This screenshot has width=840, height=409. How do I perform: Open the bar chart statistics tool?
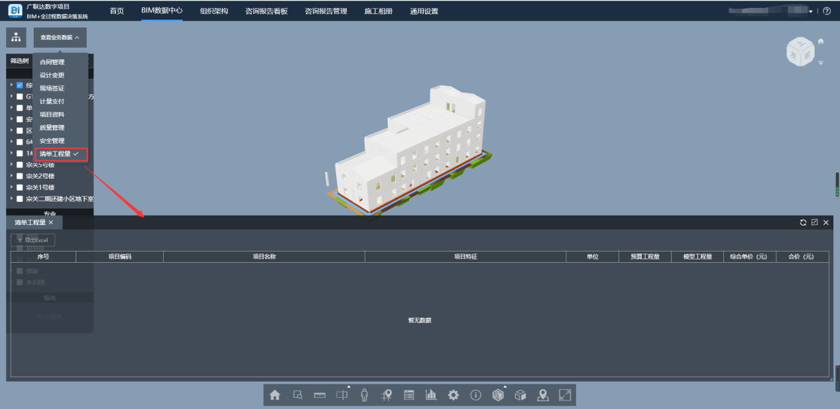coord(431,395)
